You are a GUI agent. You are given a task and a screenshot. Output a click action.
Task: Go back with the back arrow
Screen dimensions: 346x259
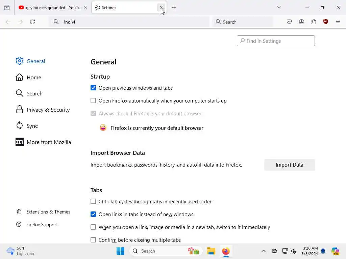pyautogui.click(x=8, y=22)
